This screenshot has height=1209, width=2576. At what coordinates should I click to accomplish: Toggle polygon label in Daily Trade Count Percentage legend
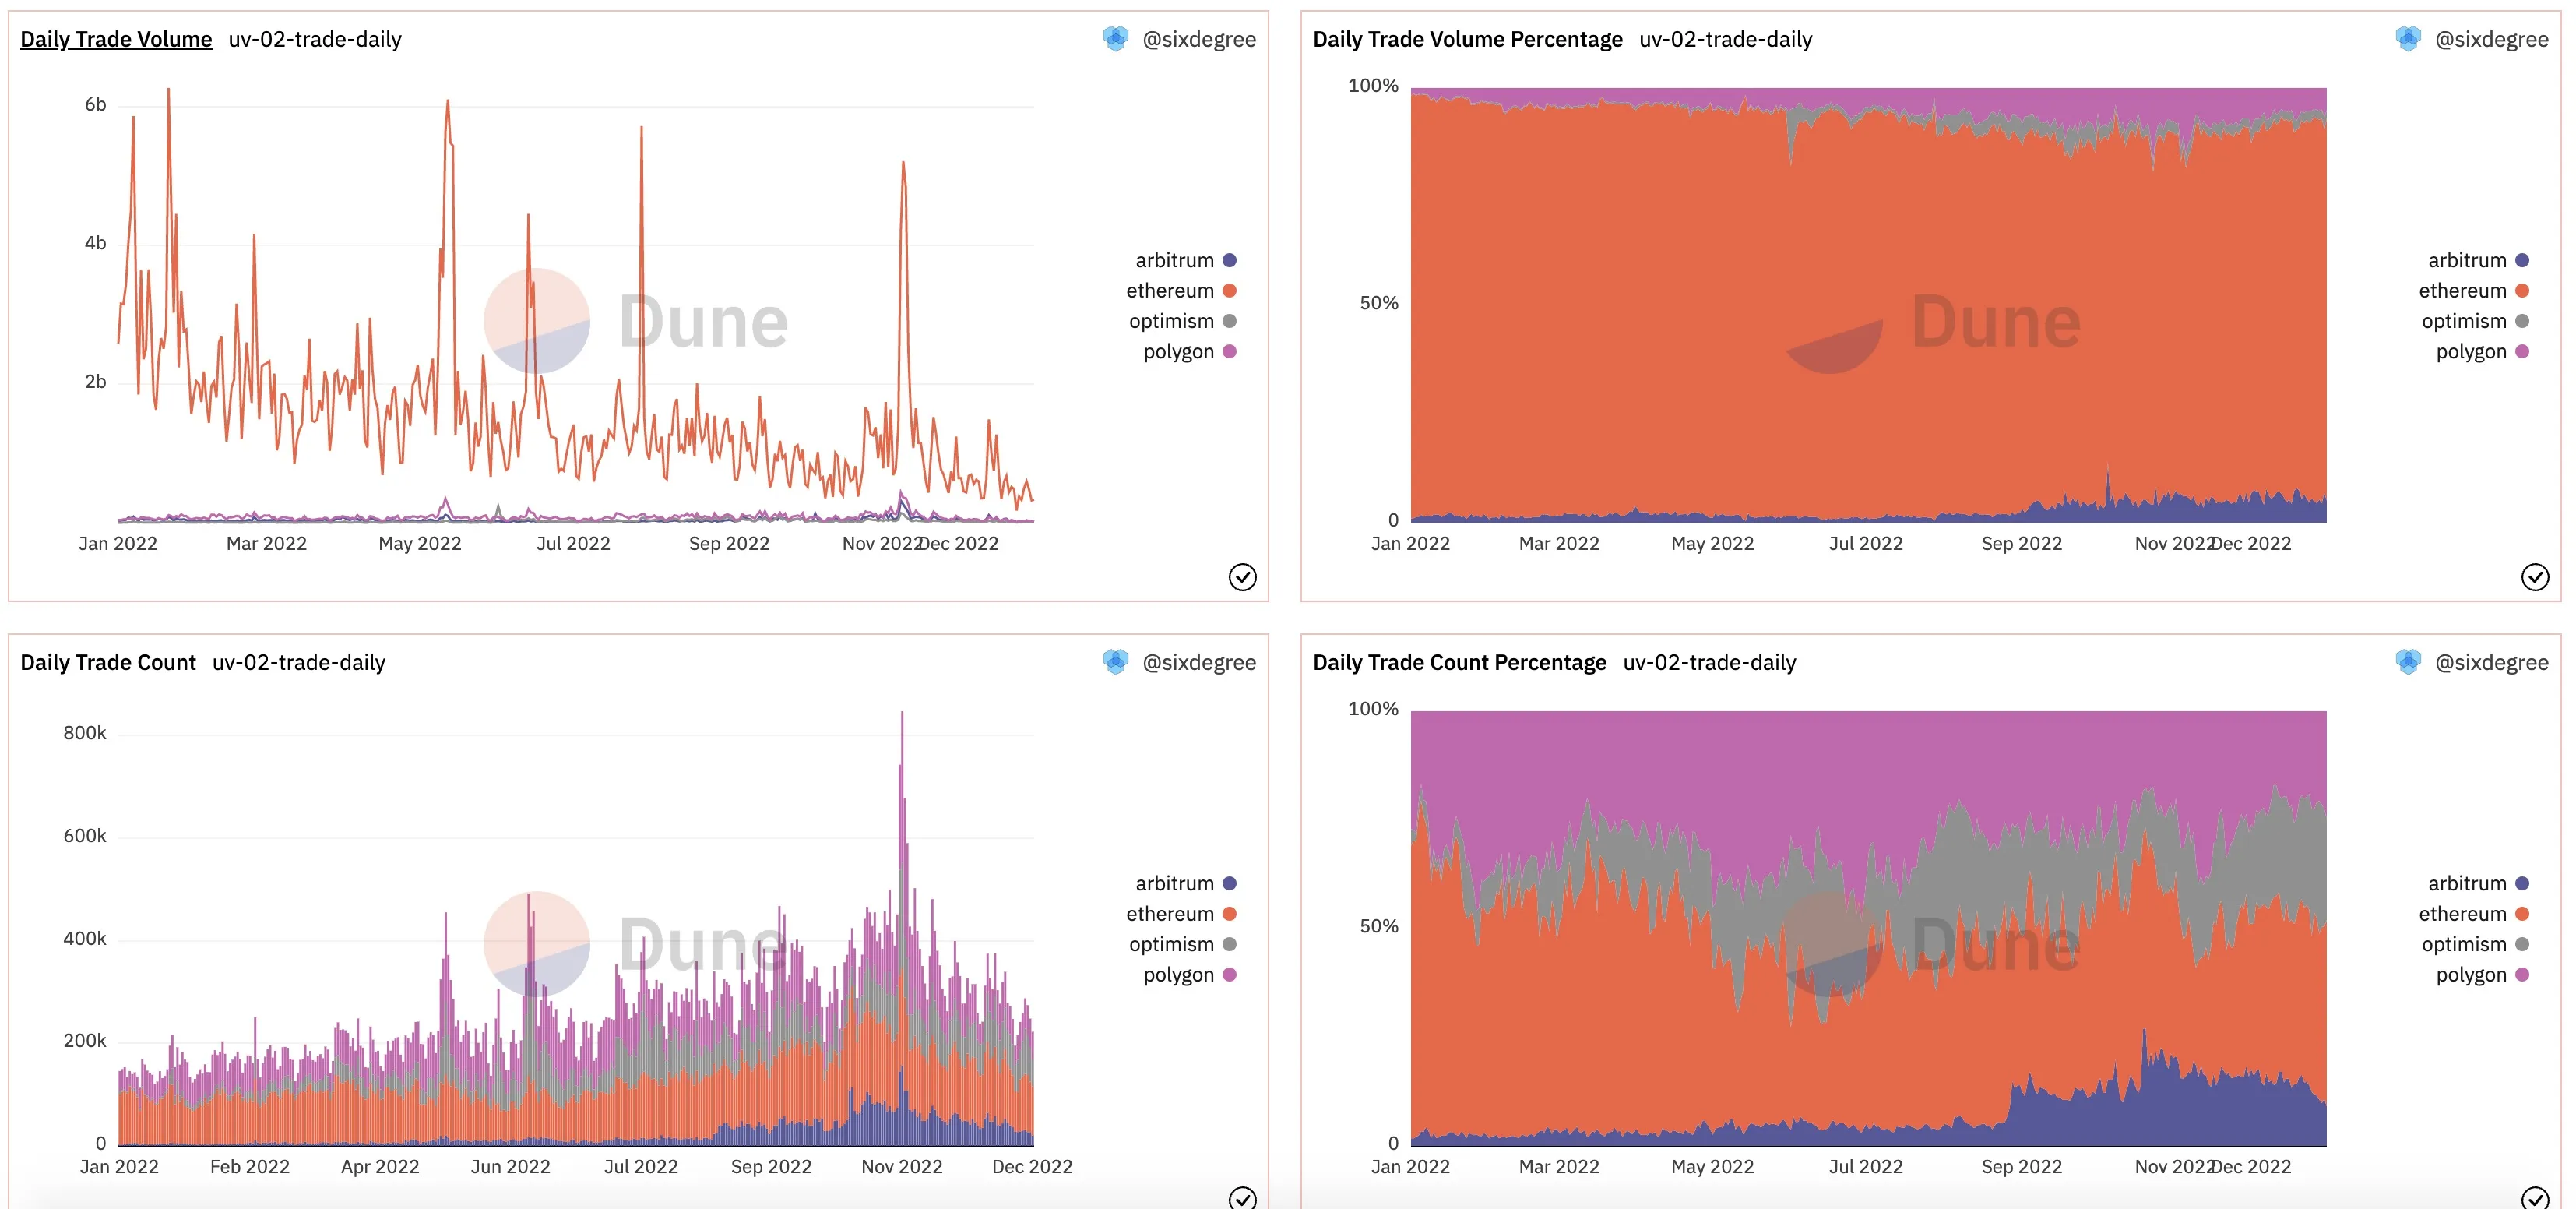pos(2471,975)
